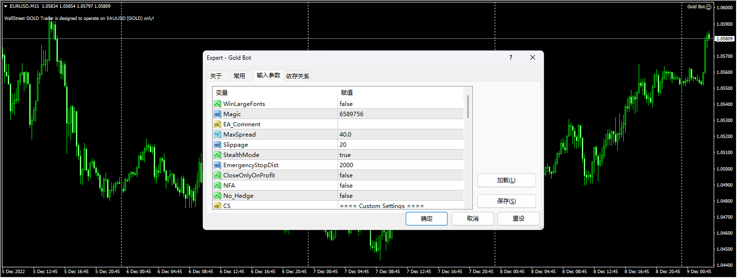Image resolution: width=737 pixels, height=278 pixels.
Task: Click the parameter list vertical scrollbar
Action: pos(468,107)
